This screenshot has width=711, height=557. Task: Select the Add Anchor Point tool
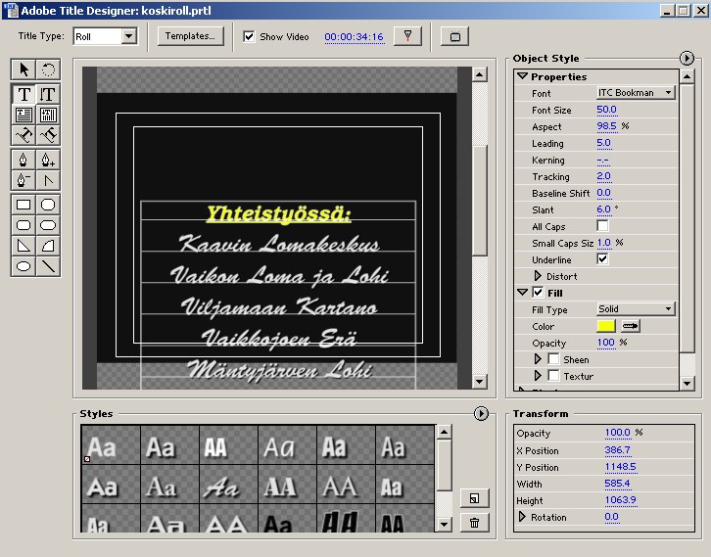click(x=48, y=160)
